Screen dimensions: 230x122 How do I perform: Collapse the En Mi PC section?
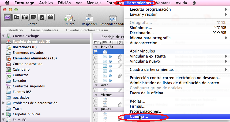3,120
